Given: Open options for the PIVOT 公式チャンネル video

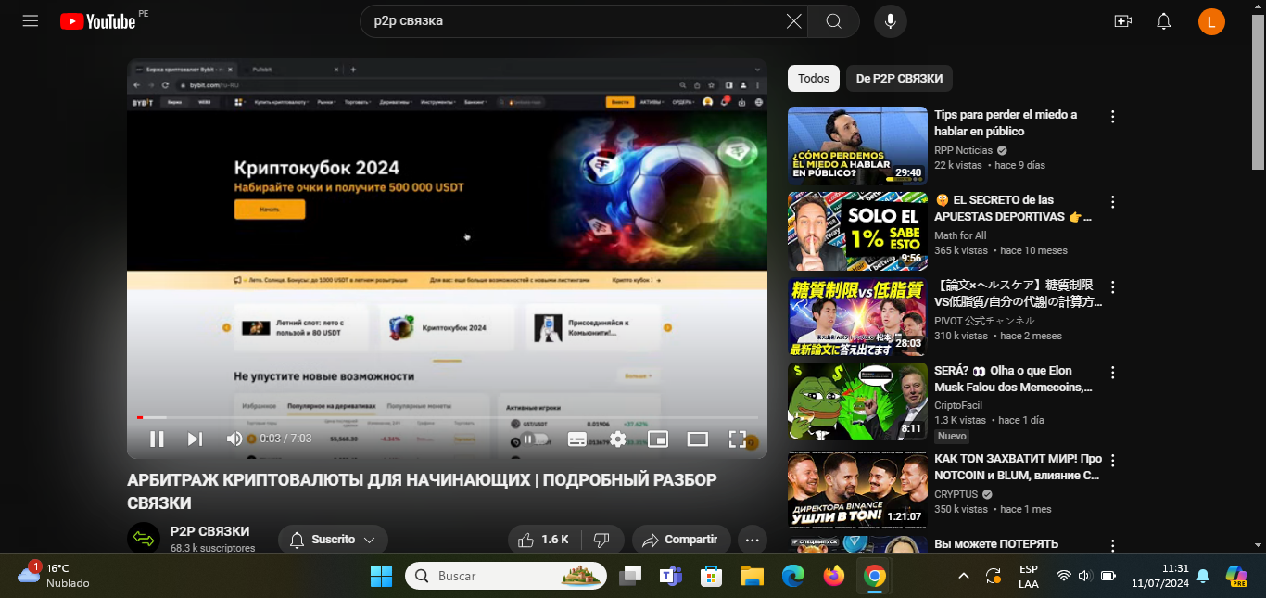Looking at the screenshot, I should 1113,287.
